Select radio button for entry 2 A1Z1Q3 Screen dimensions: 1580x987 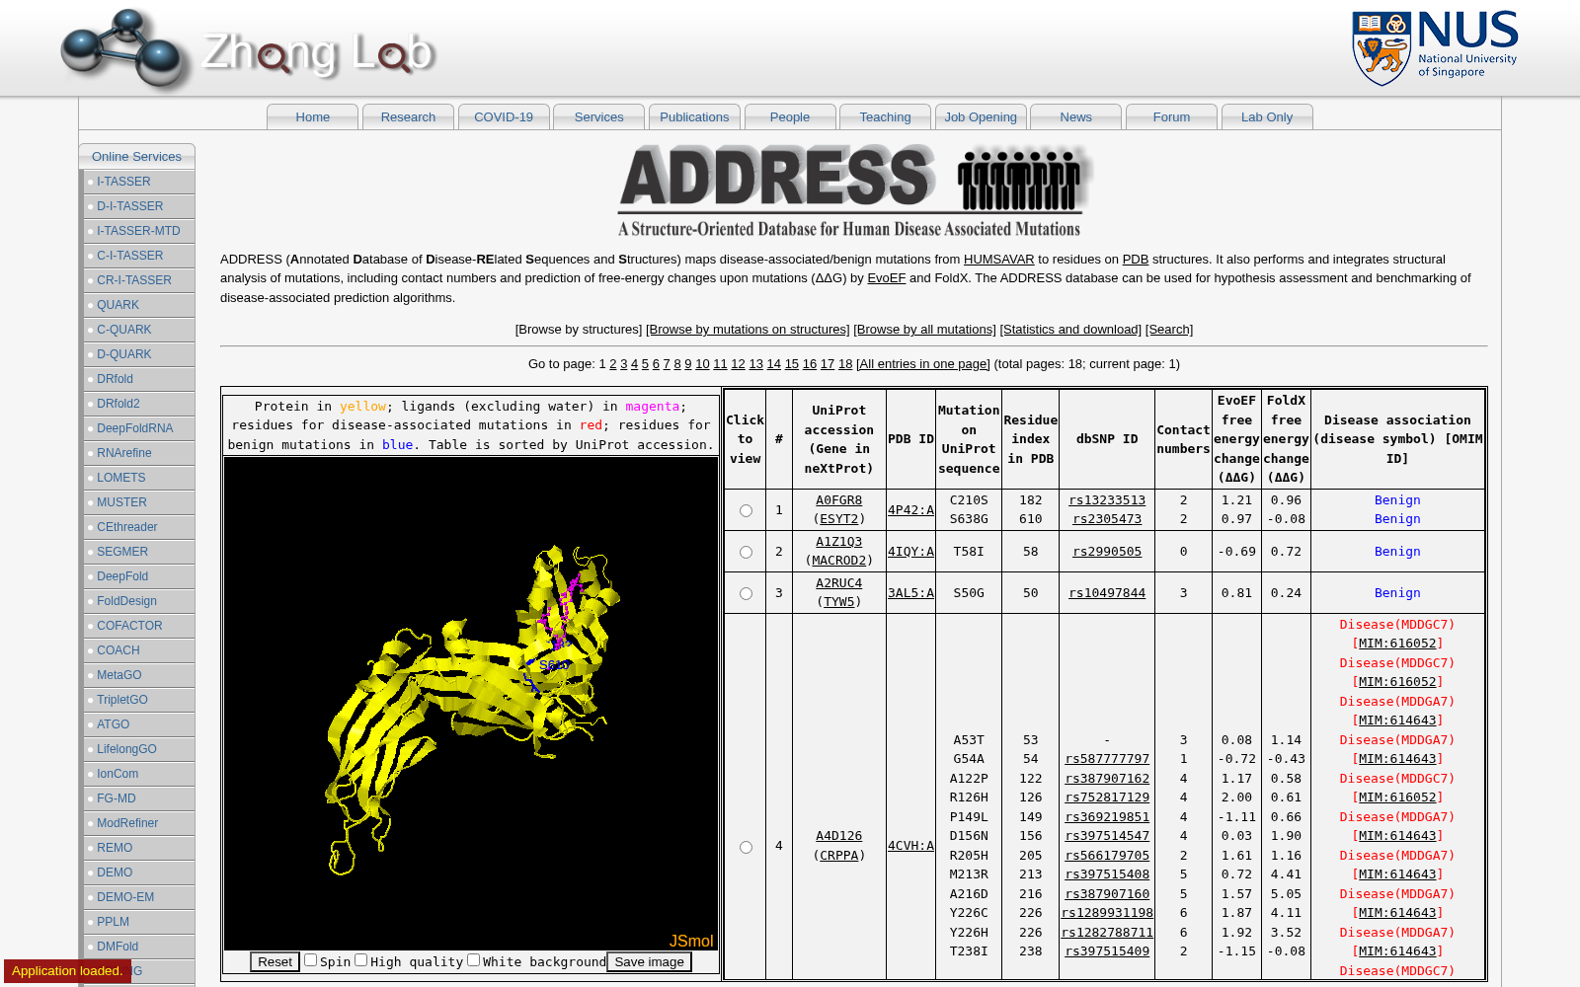(x=746, y=552)
